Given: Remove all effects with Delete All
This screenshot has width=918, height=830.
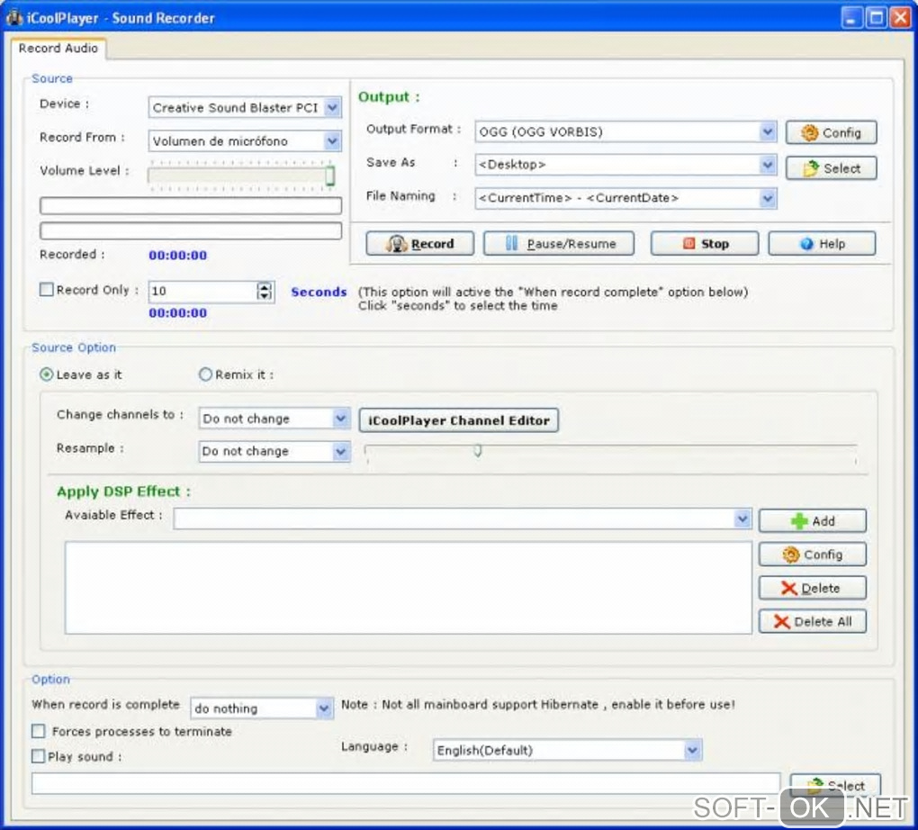Looking at the screenshot, I should pos(812,621).
